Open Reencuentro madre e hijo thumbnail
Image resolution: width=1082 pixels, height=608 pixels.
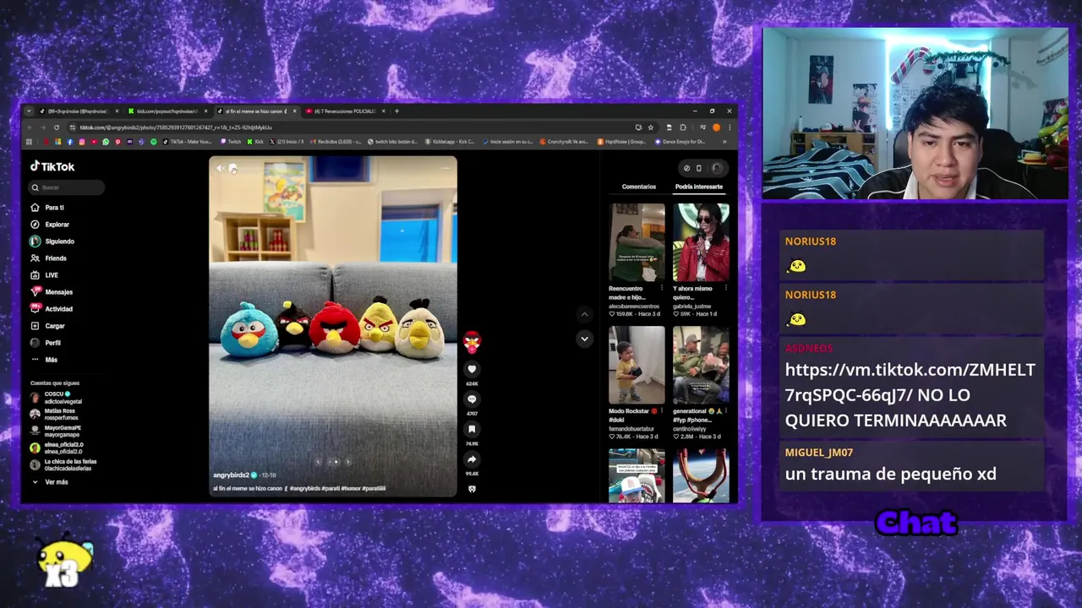(x=637, y=242)
